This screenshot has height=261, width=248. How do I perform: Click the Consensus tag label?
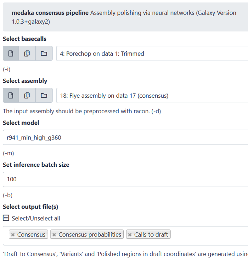(31, 234)
